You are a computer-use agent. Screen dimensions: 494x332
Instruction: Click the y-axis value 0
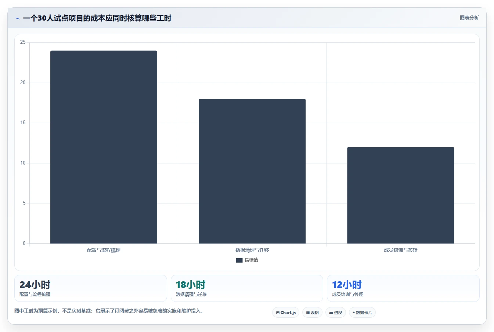coord(24,243)
